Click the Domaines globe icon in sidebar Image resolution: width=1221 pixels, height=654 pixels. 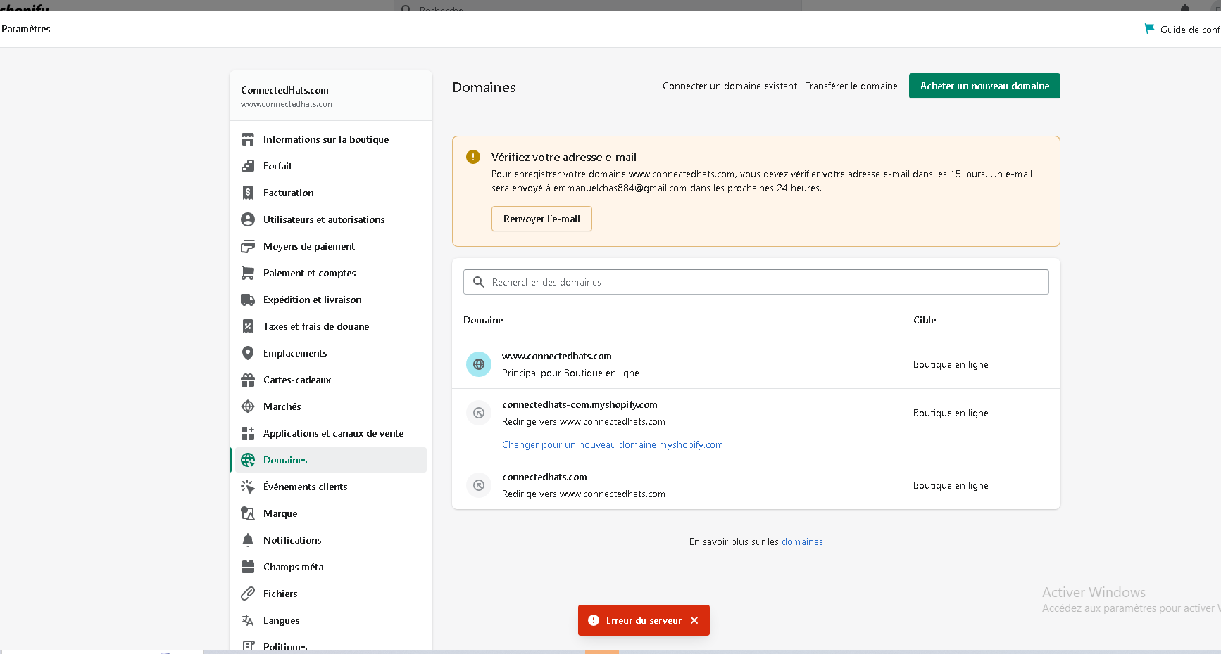(248, 460)
